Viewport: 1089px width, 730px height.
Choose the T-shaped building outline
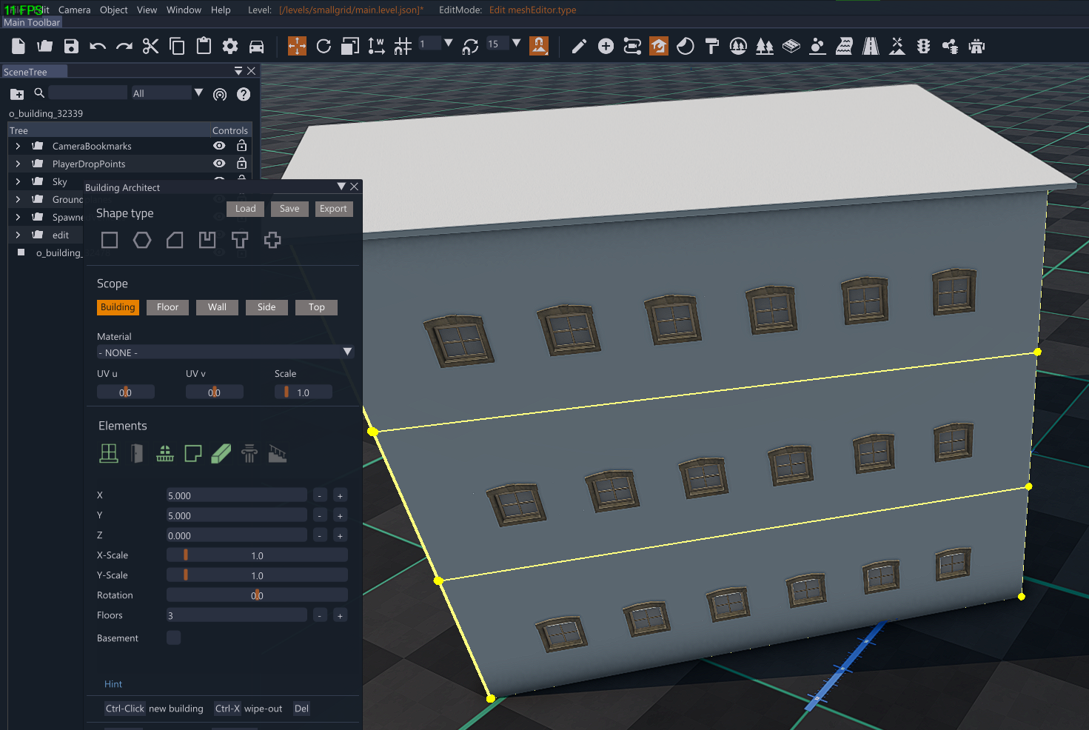240,240
